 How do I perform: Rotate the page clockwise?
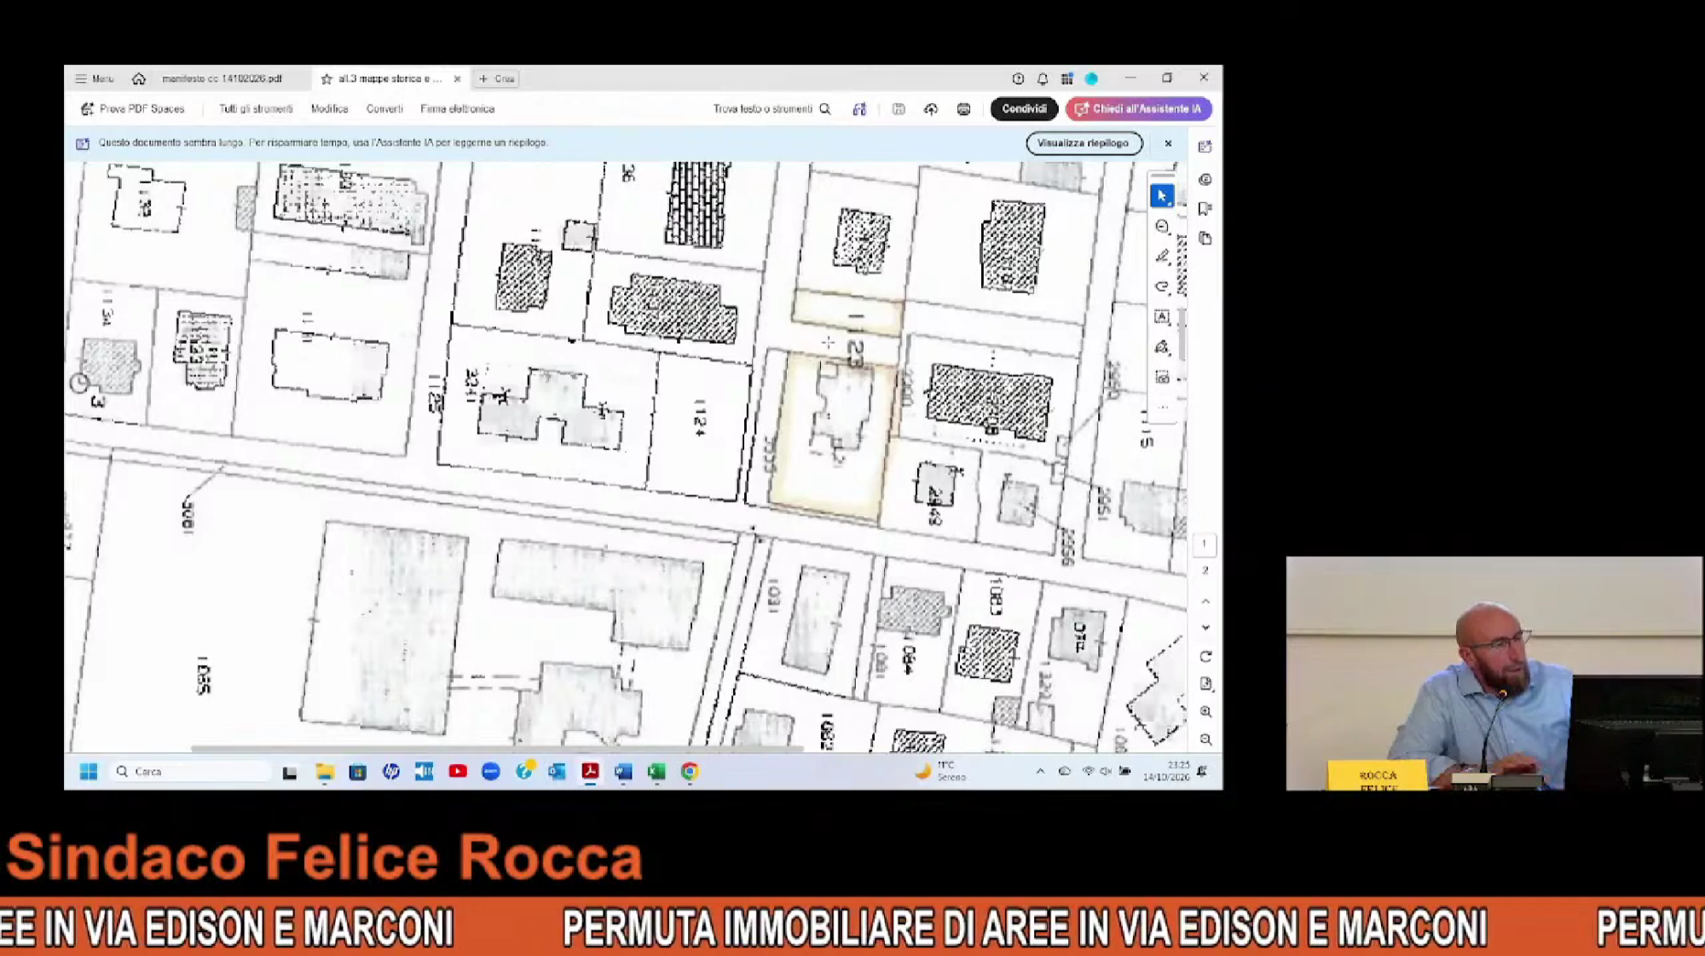[x=1205, y=657]
